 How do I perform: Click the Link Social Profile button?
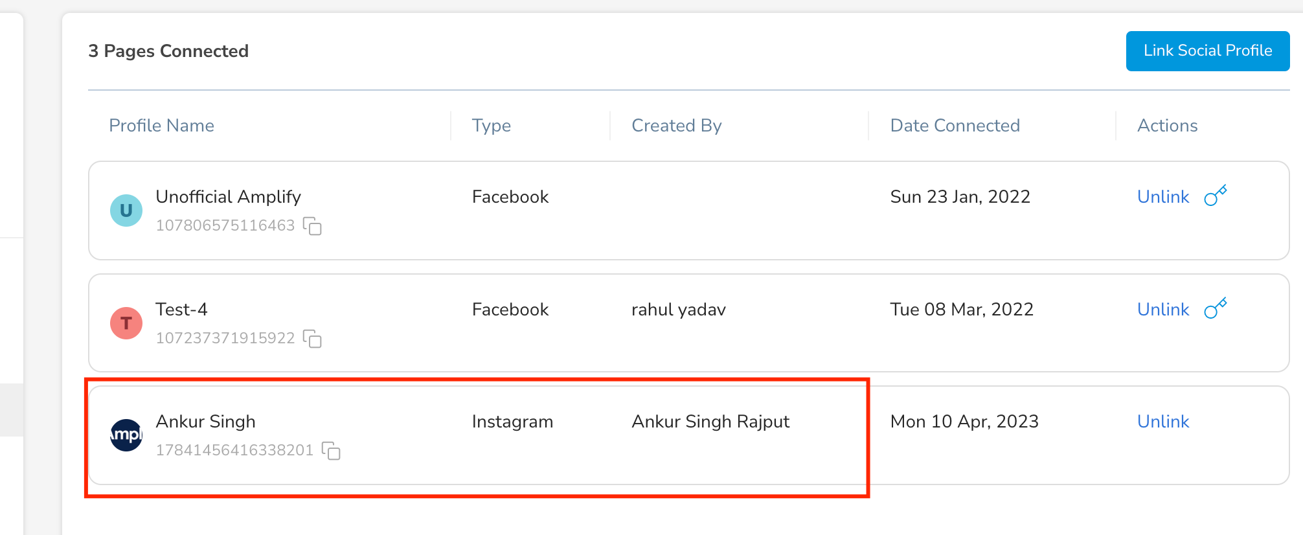click(x=1208, y=51)
